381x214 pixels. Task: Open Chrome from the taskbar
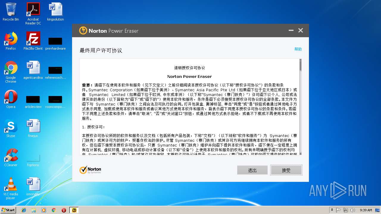point(54,210)
